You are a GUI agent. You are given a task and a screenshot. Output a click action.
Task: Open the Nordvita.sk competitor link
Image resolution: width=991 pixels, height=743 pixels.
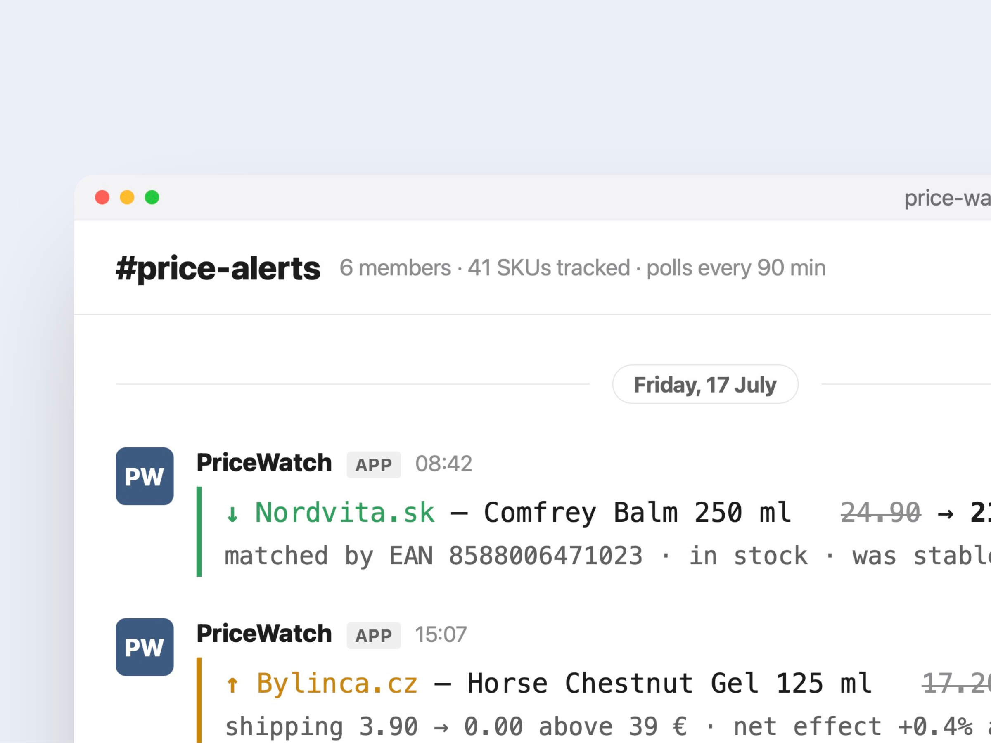click(x=344, y=512)
